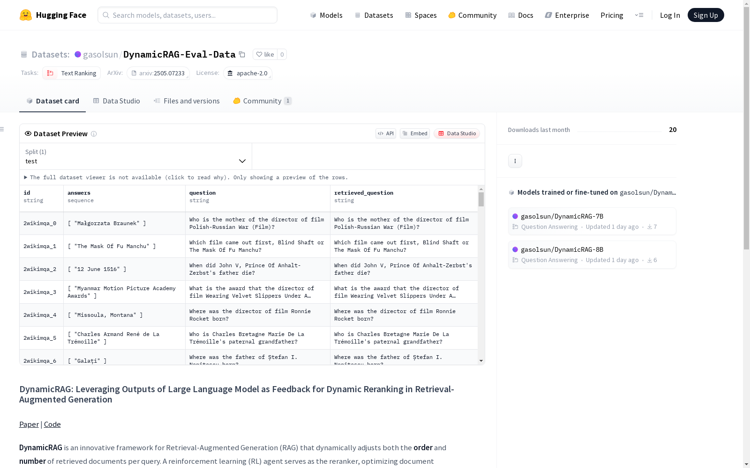The image size is (750, 468).
Task: Select cell '[ "Missoula, Montana" ]'
Action: coord(124,315)
